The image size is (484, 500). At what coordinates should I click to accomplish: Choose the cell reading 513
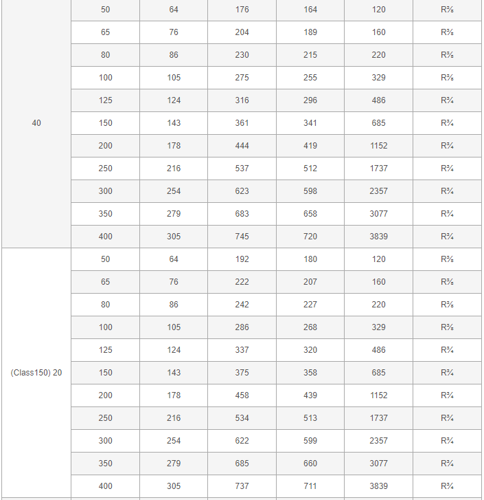(x=310, y=418)
